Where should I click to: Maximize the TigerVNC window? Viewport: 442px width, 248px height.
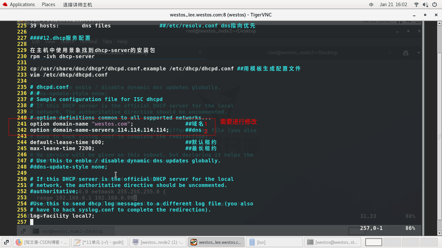click(x=425, y=15)
